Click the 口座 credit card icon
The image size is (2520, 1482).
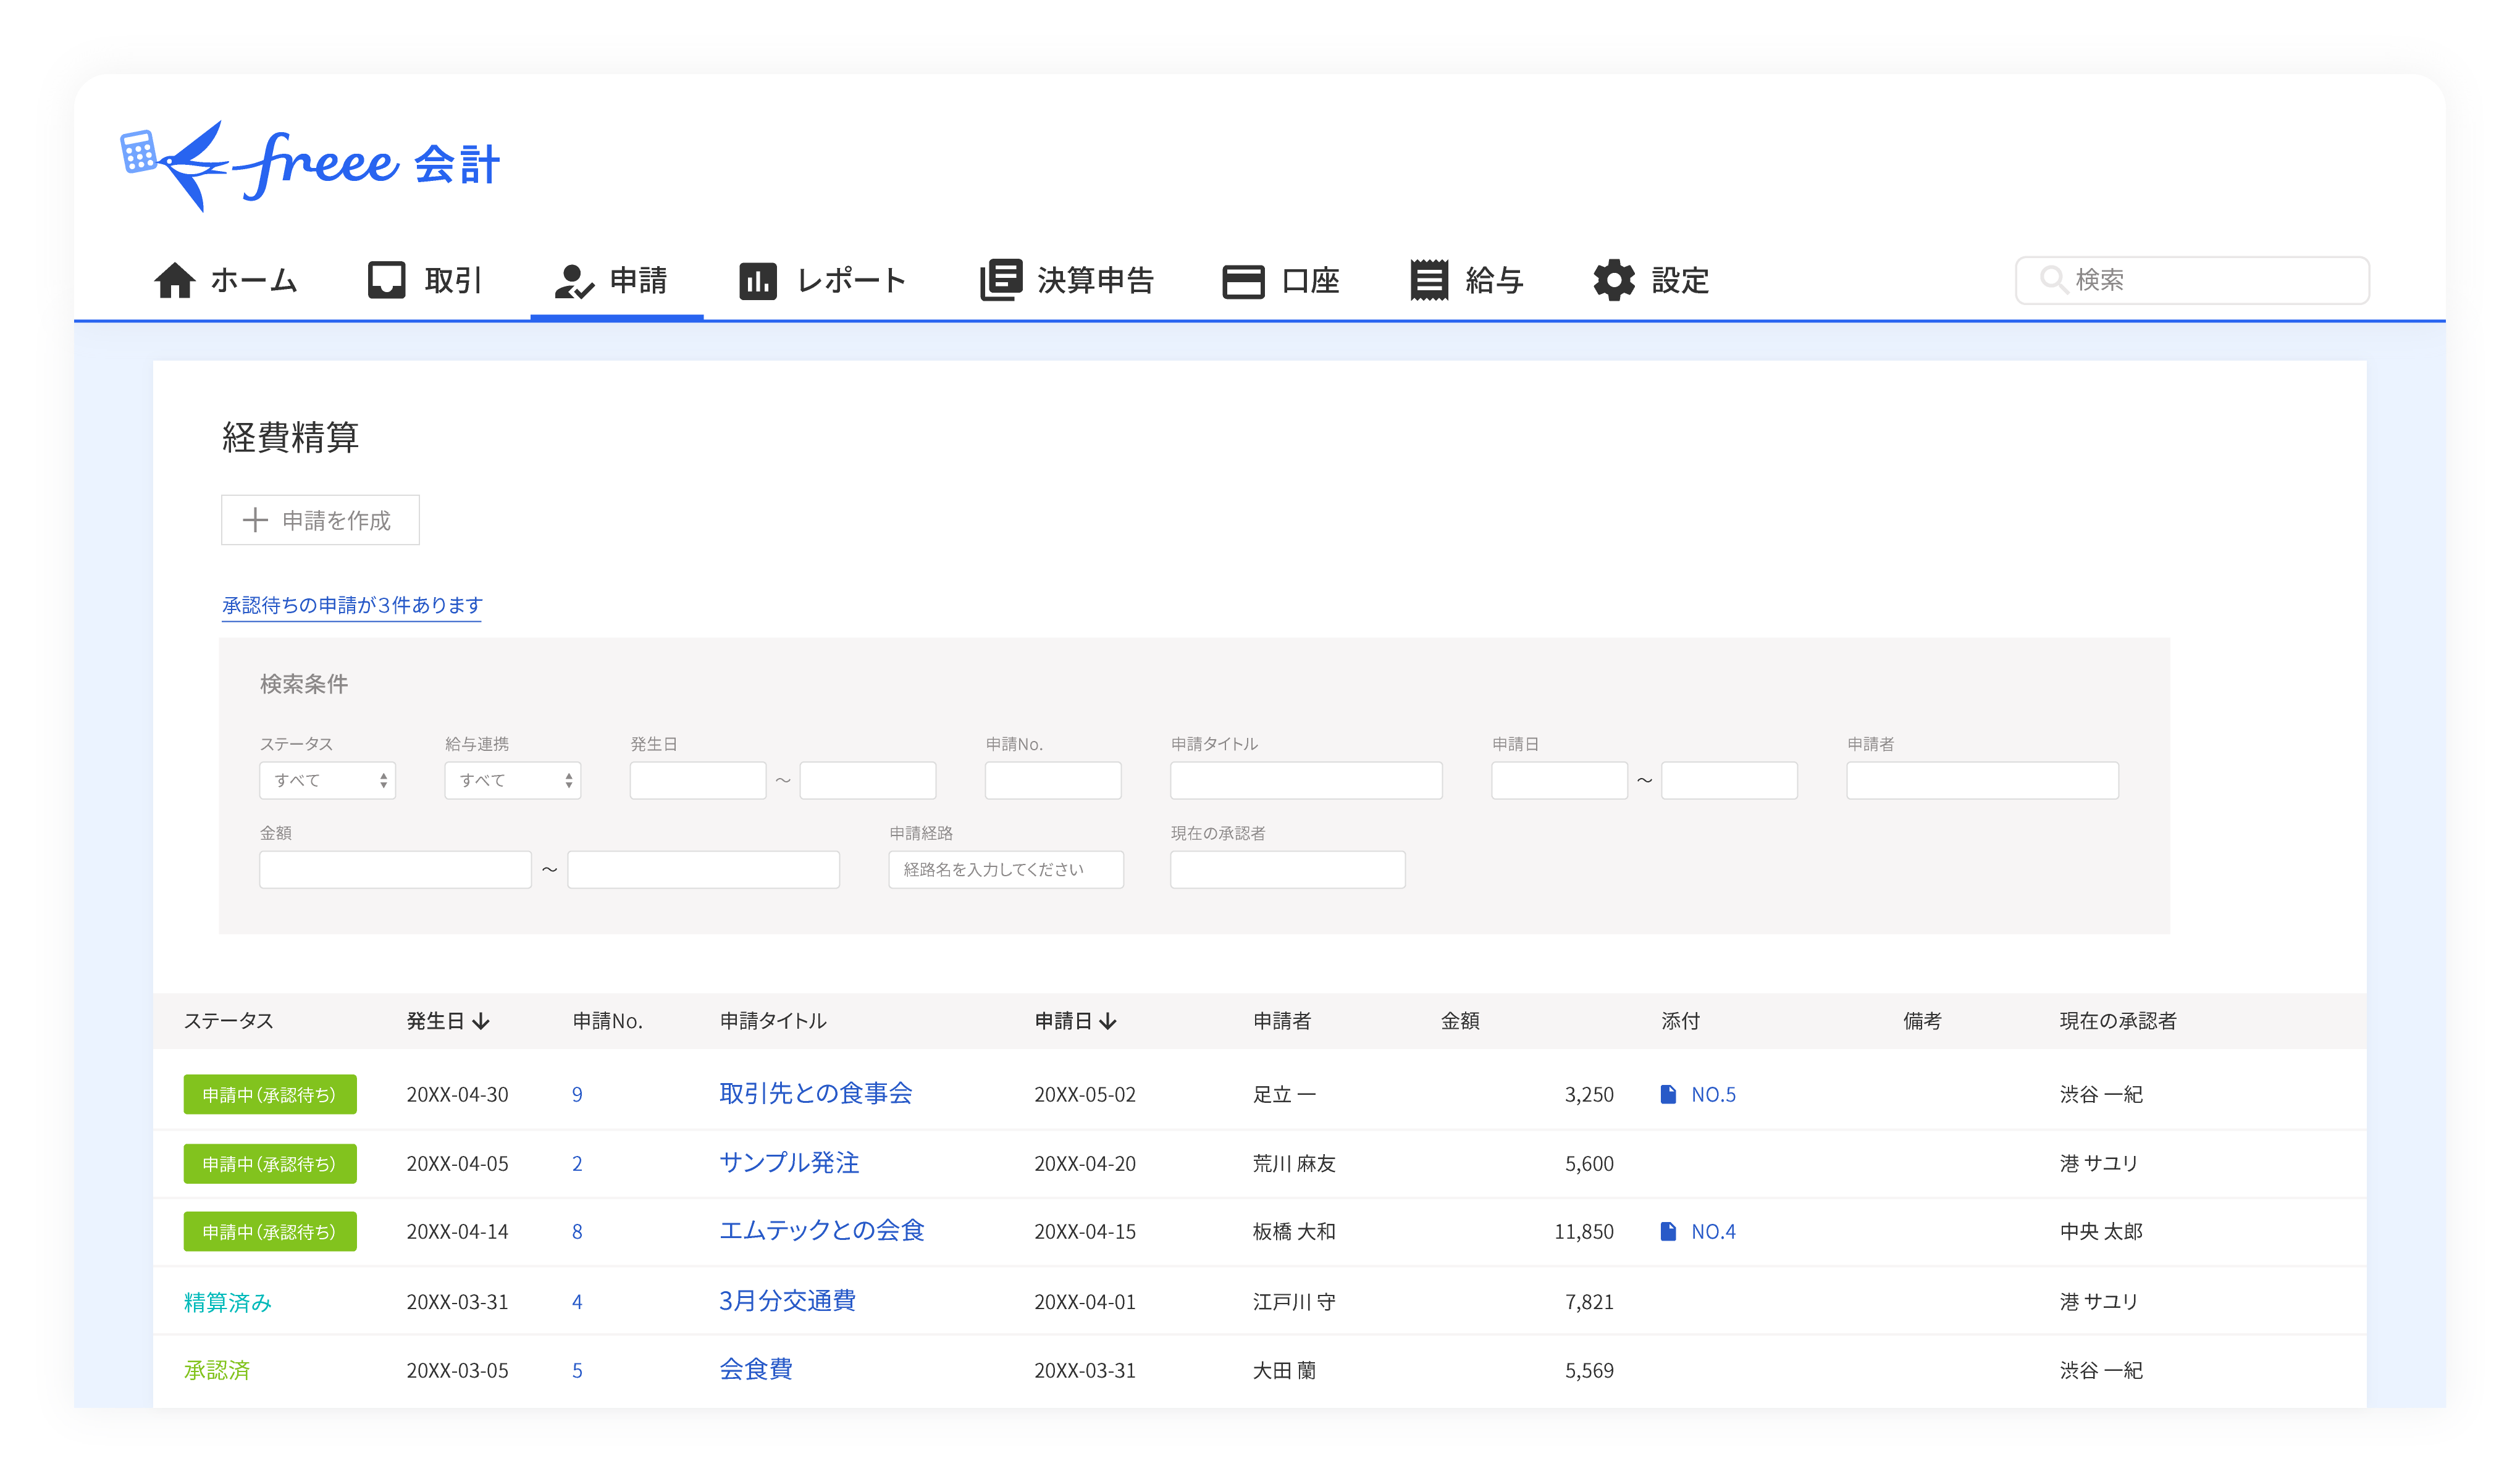tap(1243, 281)
